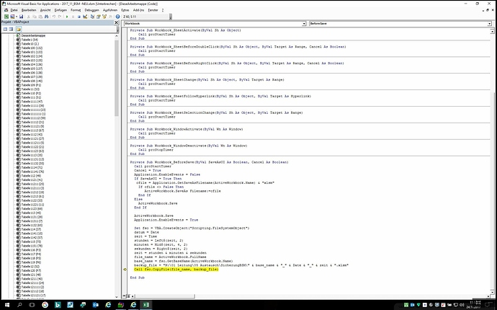Open dropdown arrow beside Insert UserForm icon
This screenshot has height=310, width=497.
[x=17, y=17]
